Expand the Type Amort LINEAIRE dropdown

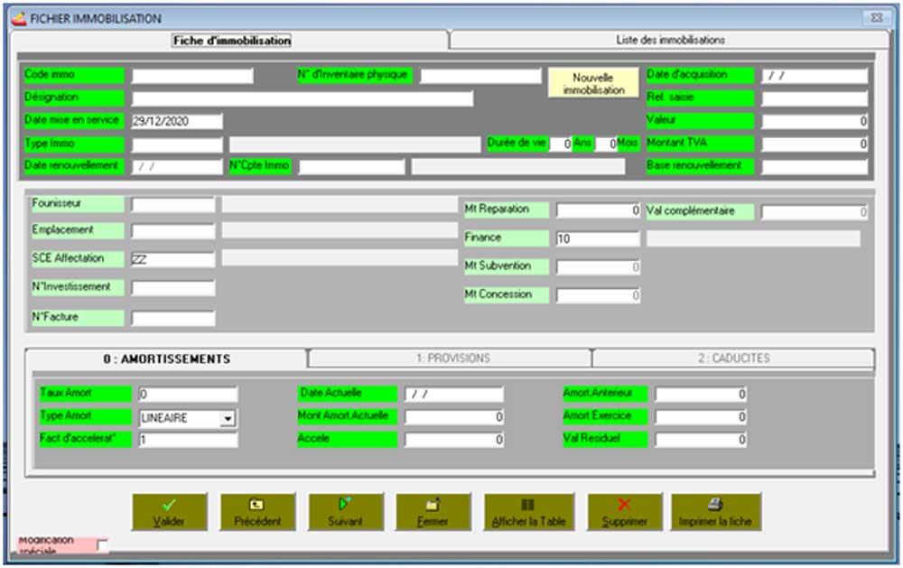228,418
